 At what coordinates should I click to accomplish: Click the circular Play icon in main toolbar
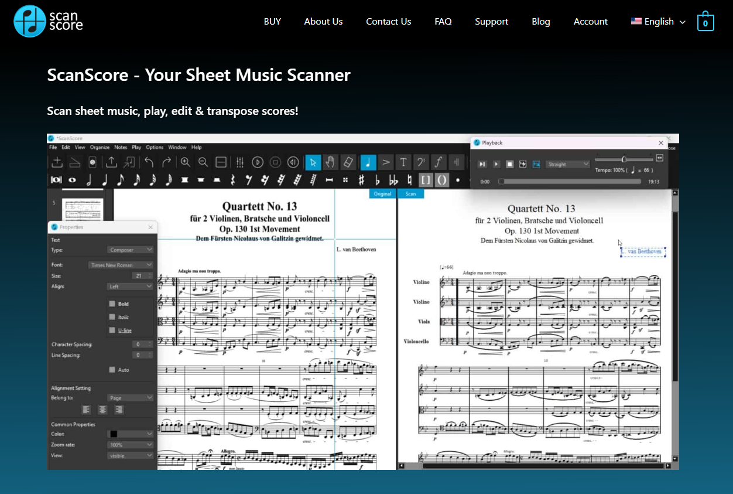tap(258, 162)
